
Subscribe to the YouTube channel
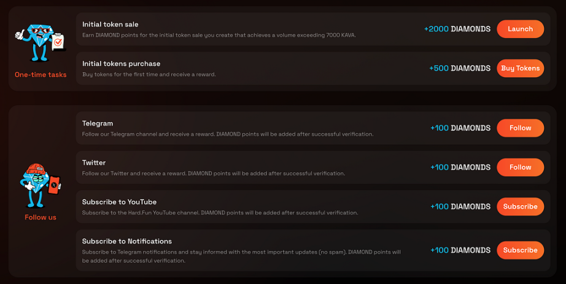pyautogui.click(x=520, y=206)
